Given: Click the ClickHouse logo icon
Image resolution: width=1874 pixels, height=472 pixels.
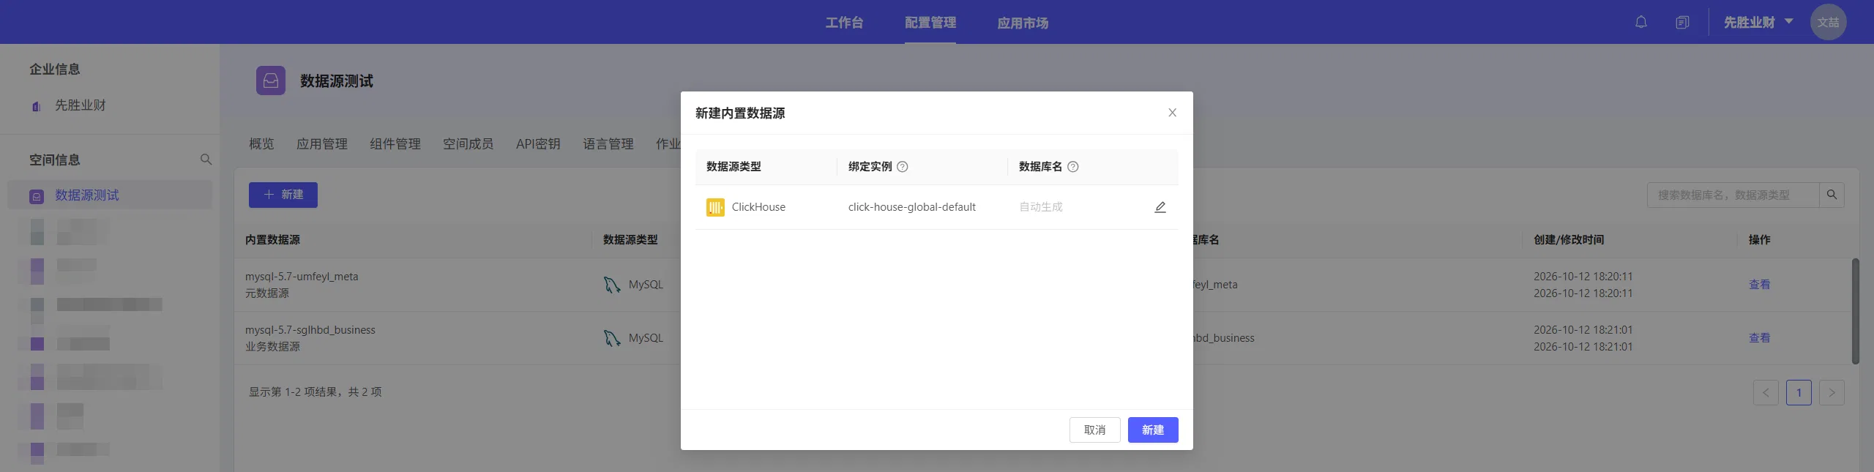Looking at the screenshot, I should pyautogui.click(x=715, y=207).
